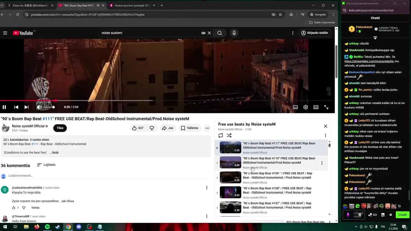This screenshot has width=411, height=231.
Task: Open Kick chat settings gear
Action: coord(390,215)
